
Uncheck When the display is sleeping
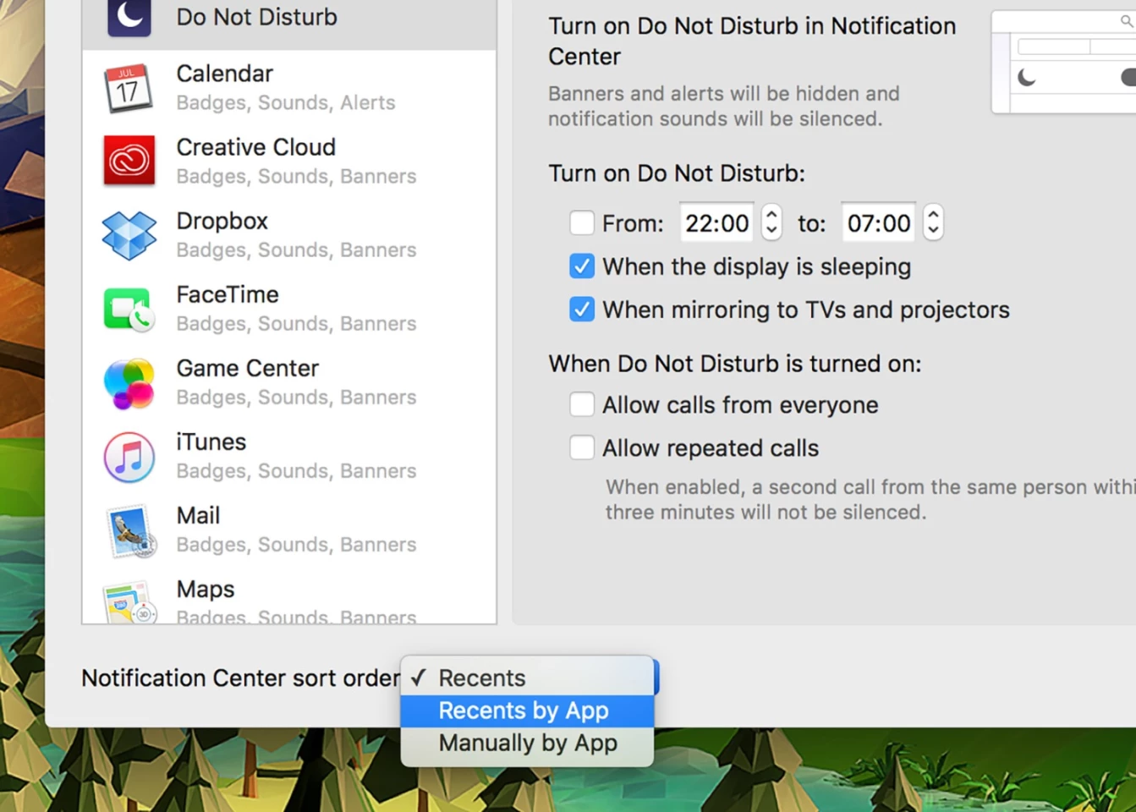(582, 266)
